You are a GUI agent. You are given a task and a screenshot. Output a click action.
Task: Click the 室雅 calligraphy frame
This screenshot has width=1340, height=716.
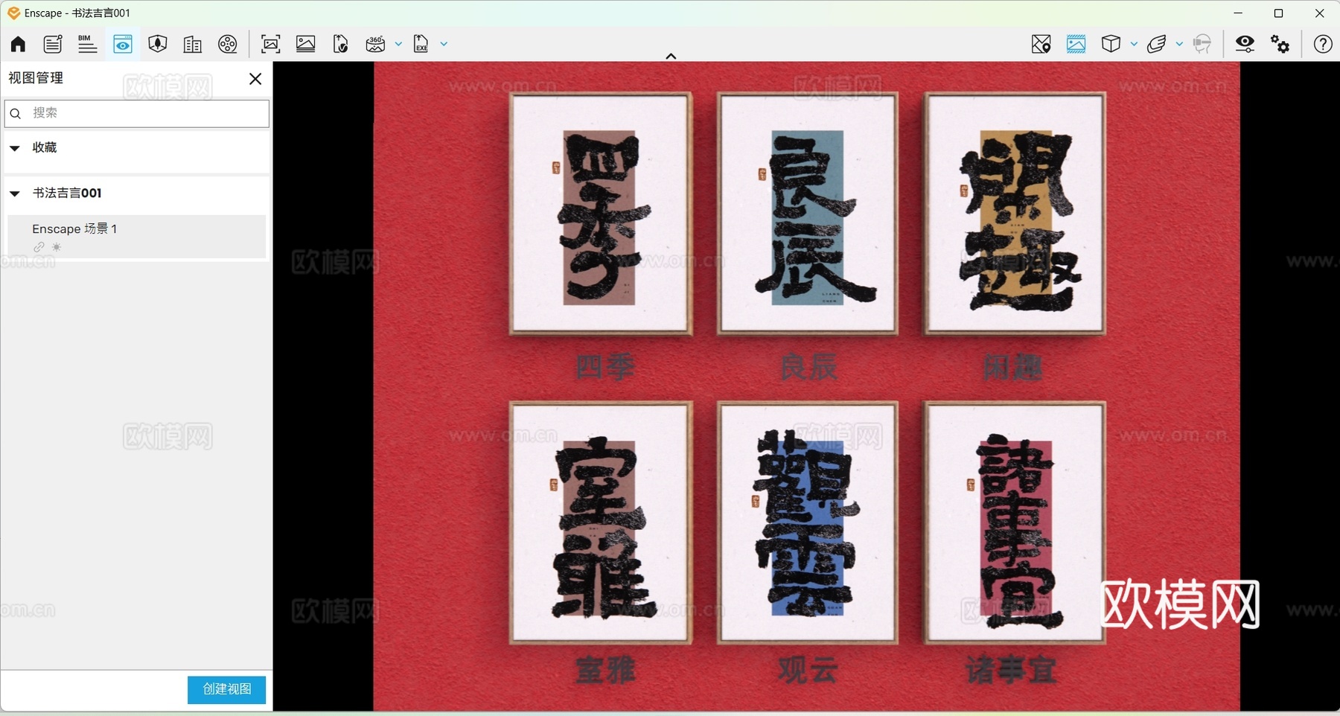tap(601, 523)
